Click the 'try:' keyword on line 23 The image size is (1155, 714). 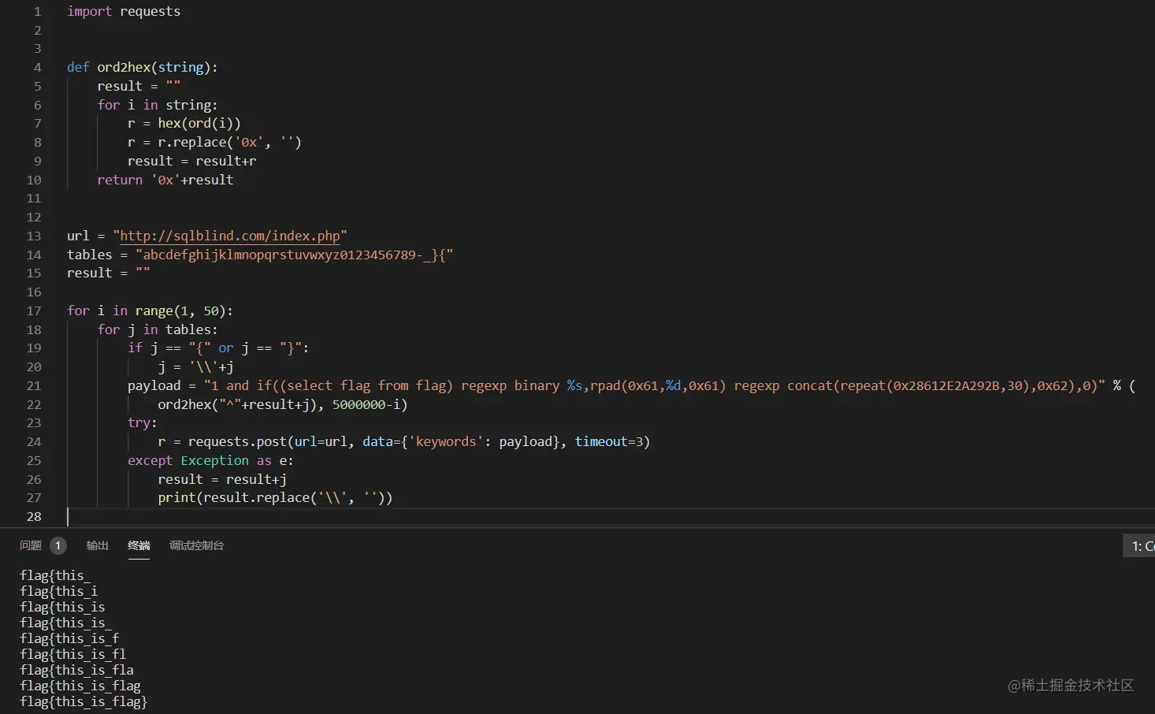click(x=143, y=422)
